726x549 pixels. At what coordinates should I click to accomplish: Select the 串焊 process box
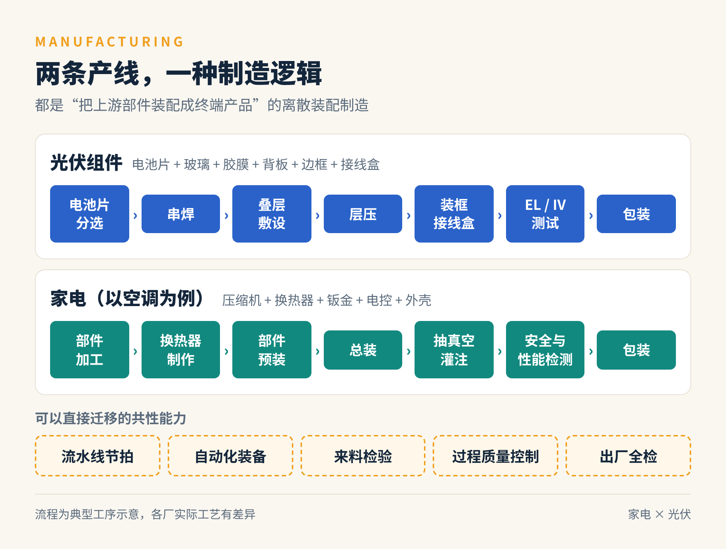pyautogui.click(x=181, y=214)
